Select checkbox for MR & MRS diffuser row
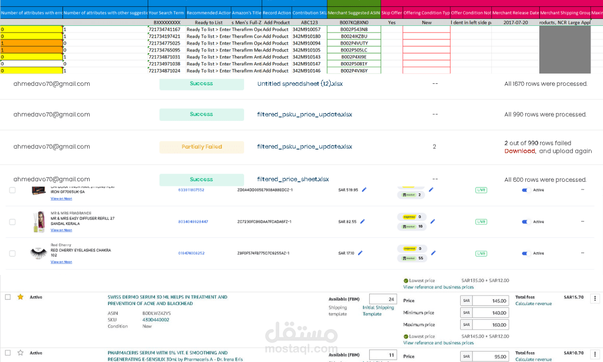Screen dimensions: 603x362 [12, 222]
